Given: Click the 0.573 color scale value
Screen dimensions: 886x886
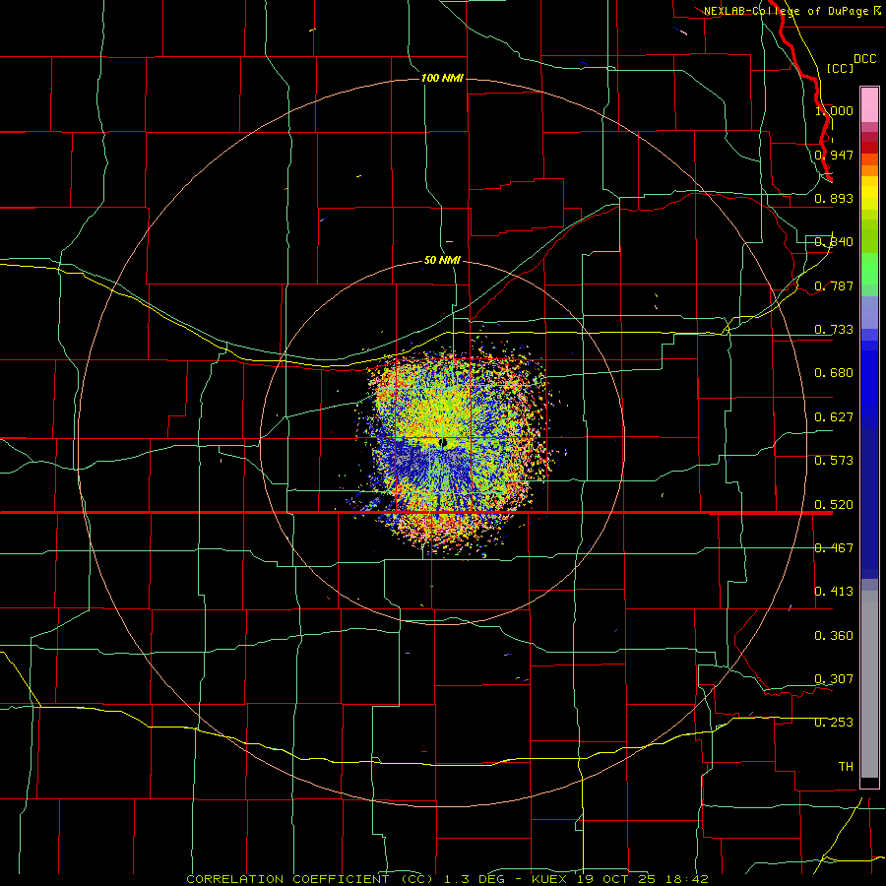Looking at the screenshot, I should coord(834,461).
